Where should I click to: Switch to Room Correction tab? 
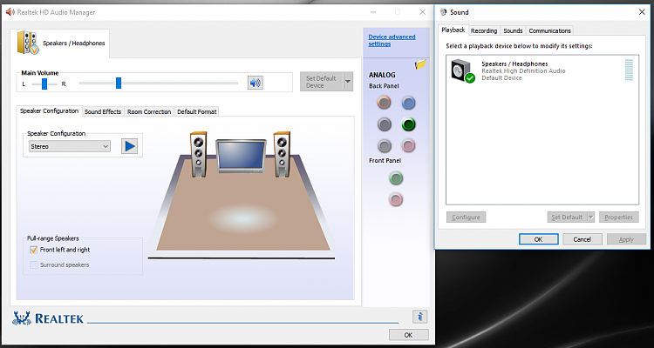point(149,111)
